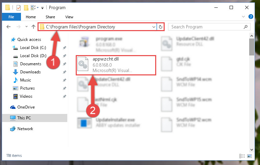Go back with the left arrow
The image size is (260, 165).
coord(8,27)
